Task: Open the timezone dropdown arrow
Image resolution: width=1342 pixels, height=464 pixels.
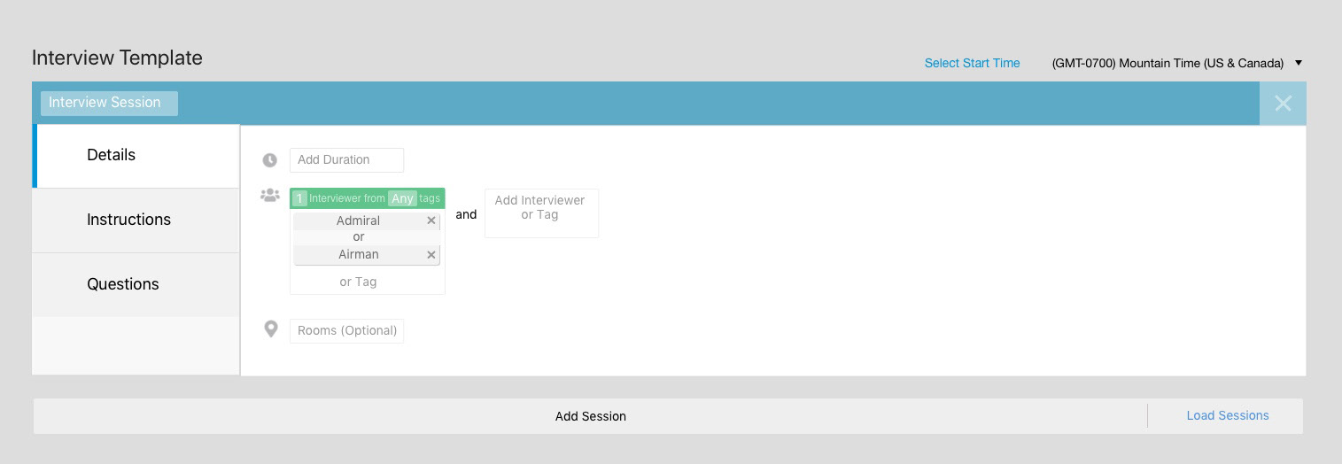Action: (x=1299, y=63)
